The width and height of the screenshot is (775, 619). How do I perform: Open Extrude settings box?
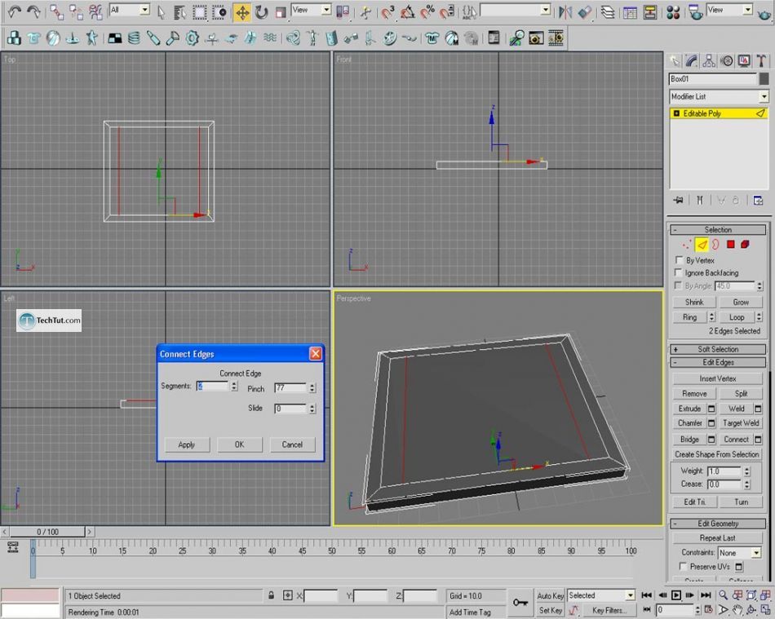coord(711,409)
